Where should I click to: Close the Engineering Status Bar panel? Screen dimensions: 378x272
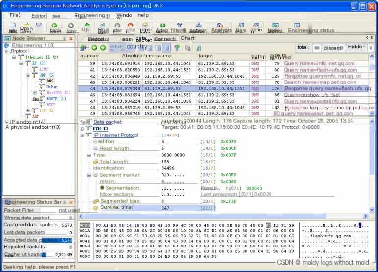[x=71, y=202]
